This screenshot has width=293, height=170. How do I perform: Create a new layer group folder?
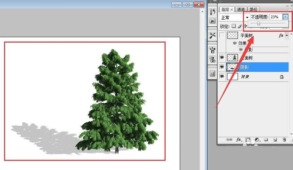click(x=266, y=140)
